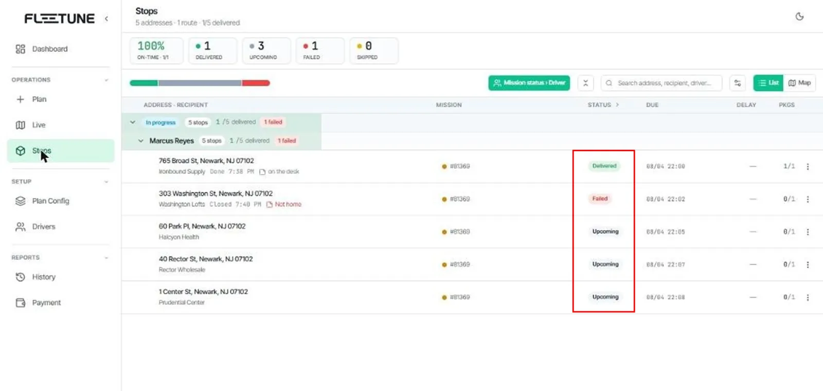Click the Fleetune logo

60,19
